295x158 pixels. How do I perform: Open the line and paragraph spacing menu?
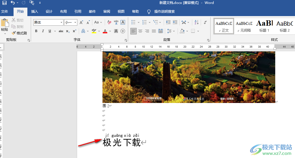pyautogui.click(x=169, y=31)
